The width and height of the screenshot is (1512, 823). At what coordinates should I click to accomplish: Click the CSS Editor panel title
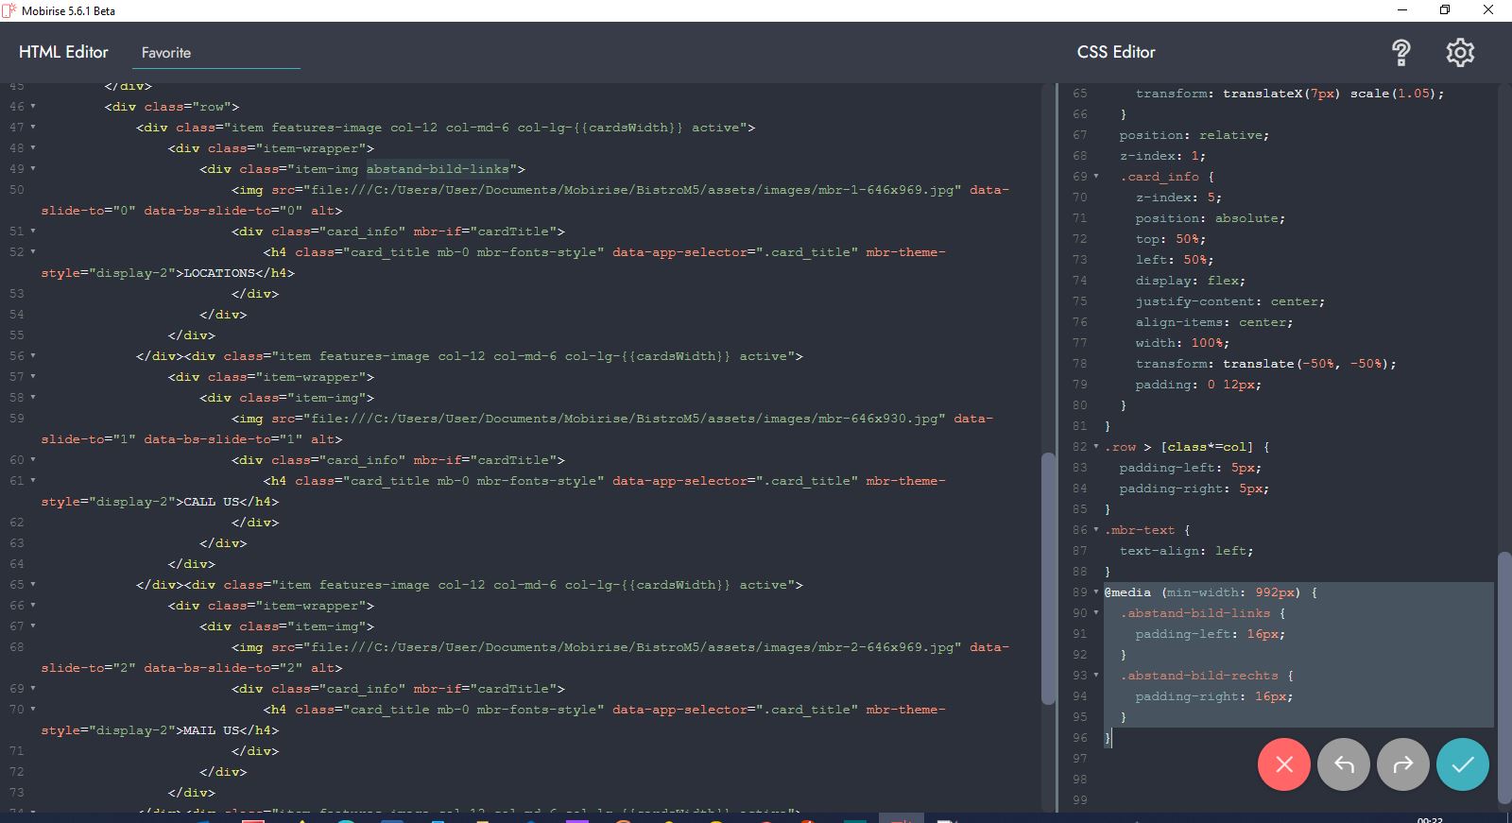(1116, 52)
